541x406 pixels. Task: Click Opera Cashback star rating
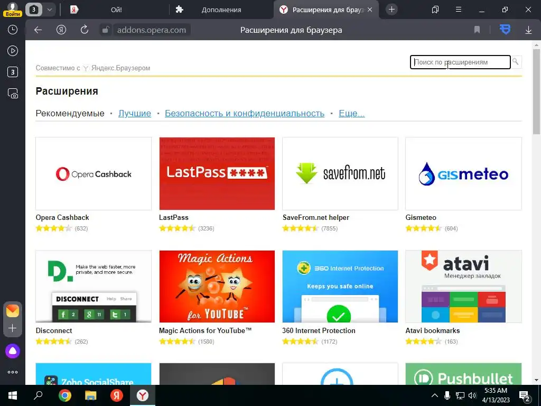click(54, 228)
